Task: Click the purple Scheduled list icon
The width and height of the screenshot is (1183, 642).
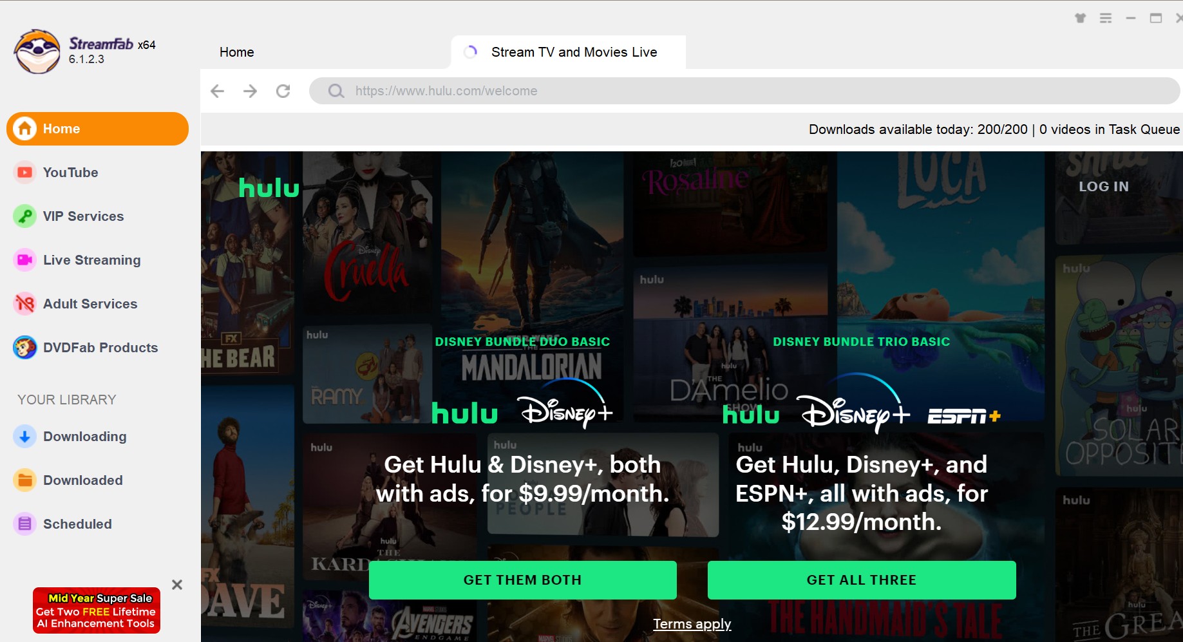Action: point(24,524)
